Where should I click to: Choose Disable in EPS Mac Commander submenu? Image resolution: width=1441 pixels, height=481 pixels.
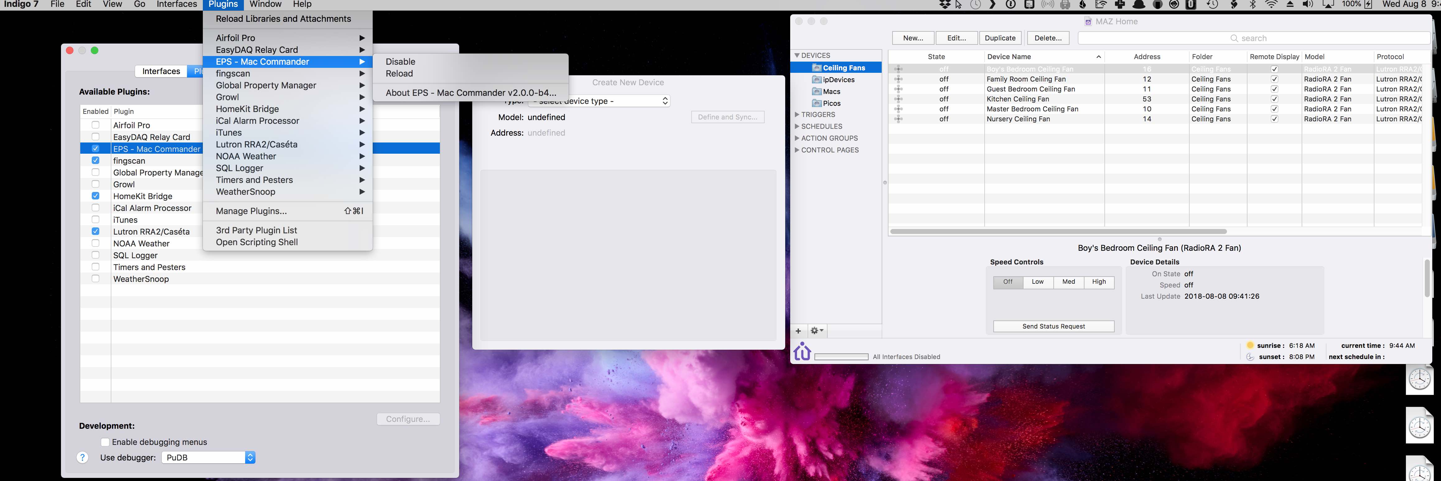pyautogui.click(x=470, y=62)
